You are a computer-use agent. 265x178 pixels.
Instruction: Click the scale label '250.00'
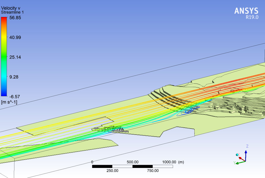[112, 171]
